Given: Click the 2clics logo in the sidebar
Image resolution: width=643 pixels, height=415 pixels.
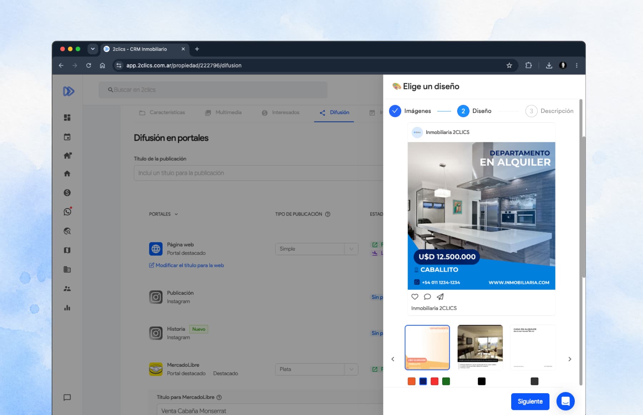Looking at the screenshot, I should (x=68, y=91).
